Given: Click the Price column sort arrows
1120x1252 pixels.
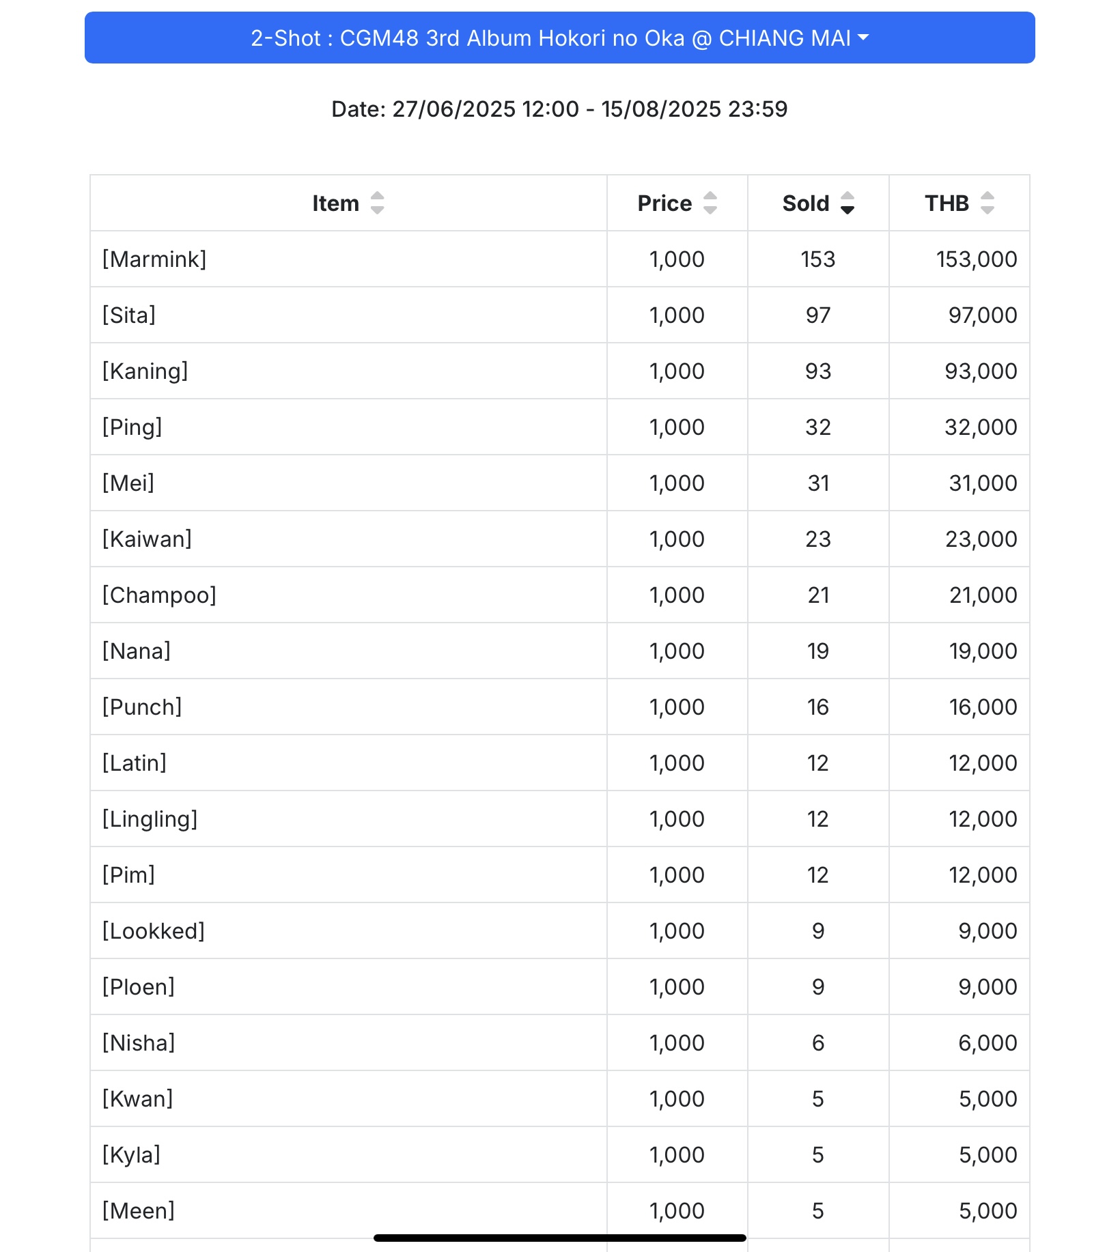Looking at the screenshot, I should click(x=710, y=203).
